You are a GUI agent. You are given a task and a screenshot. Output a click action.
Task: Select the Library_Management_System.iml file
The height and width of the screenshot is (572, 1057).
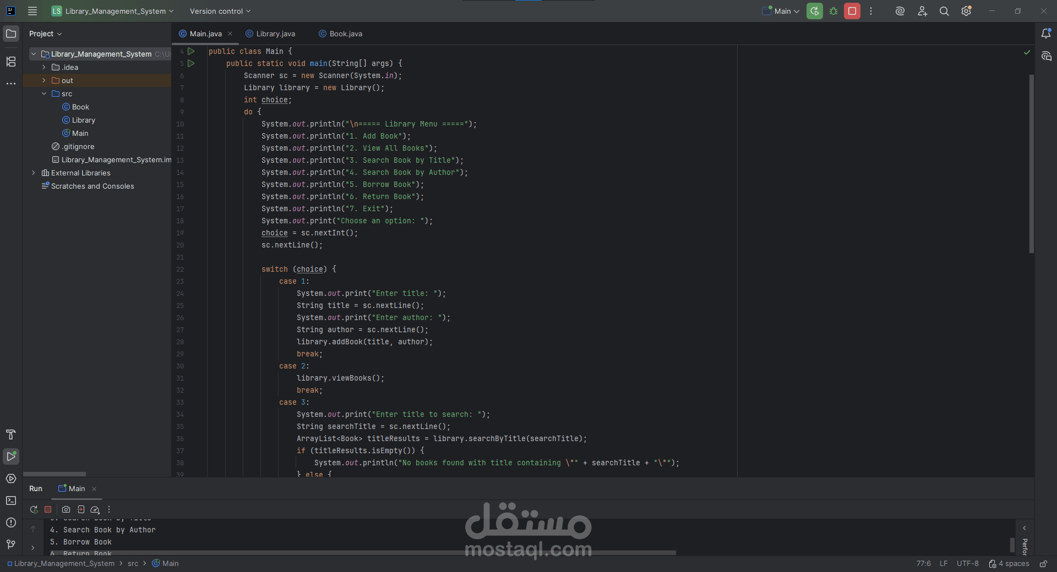pos(111,159)
